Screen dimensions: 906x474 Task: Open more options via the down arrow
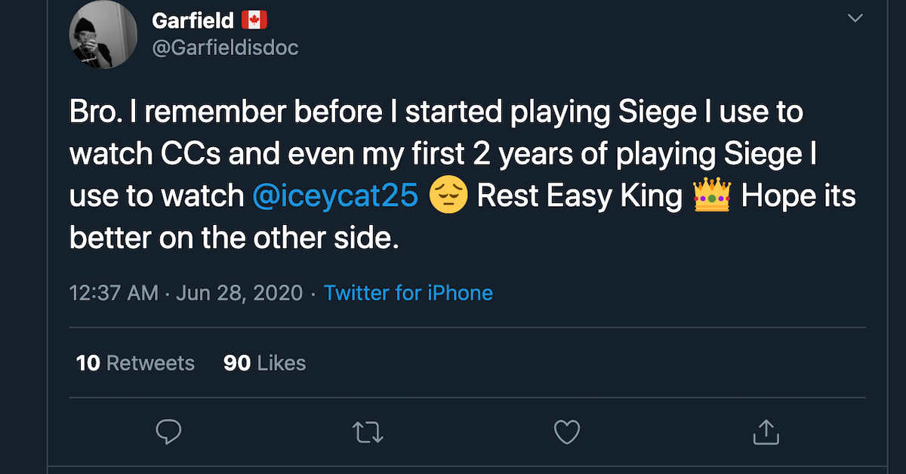pos(855,17)
